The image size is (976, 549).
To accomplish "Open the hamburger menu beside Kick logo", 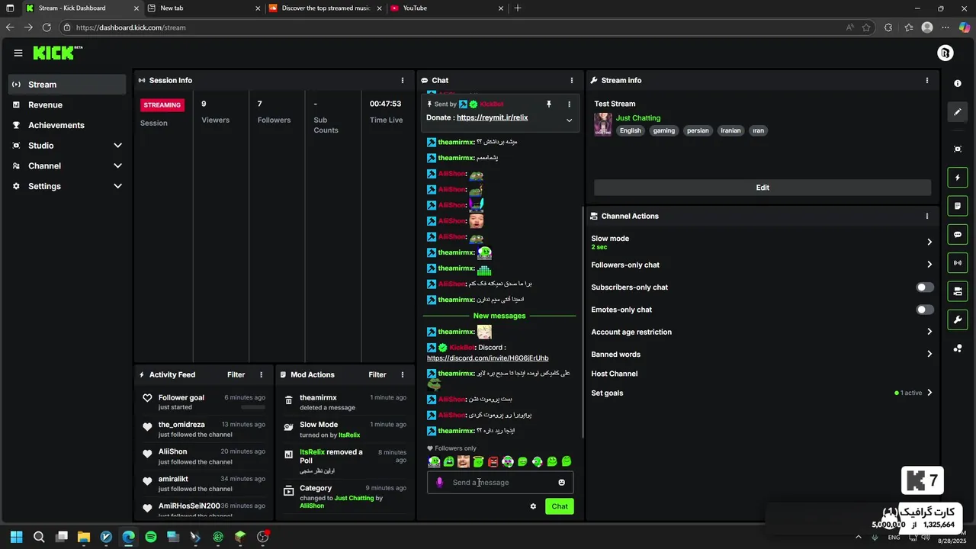I will point(18,53).
